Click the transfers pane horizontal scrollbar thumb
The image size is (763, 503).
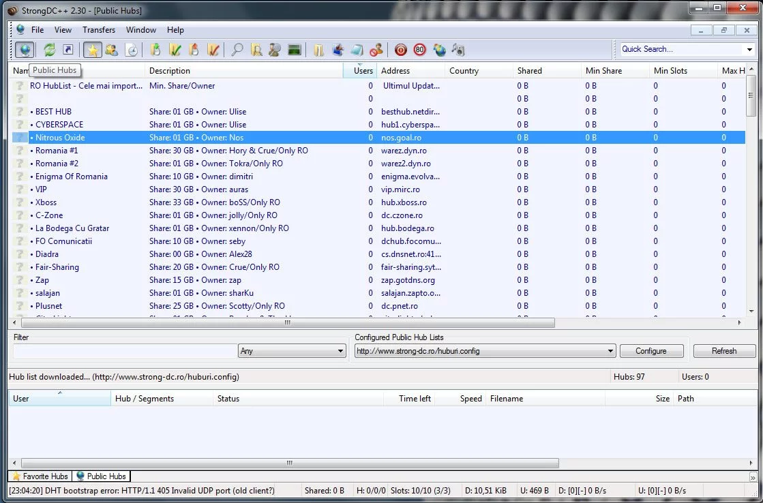[290, 463]
